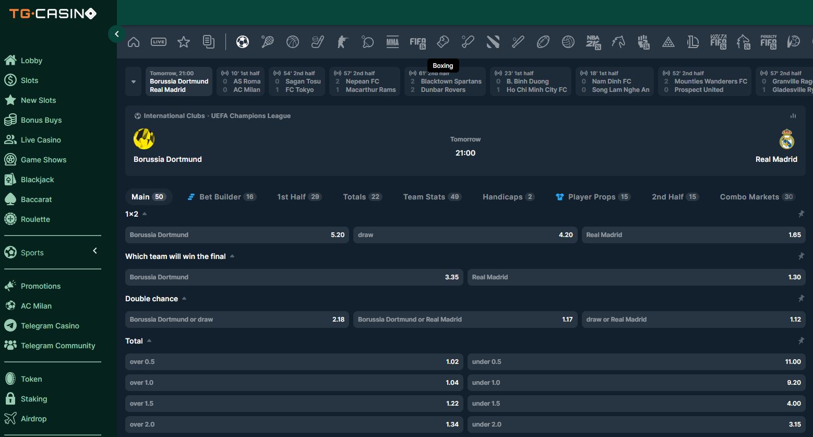The width and height of the screenshot is (813, 437).
Task: Select the MMA sport icon
Action: click(x=392, y=42)
